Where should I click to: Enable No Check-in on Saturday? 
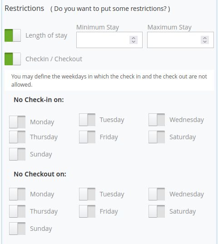coord(157,137)
